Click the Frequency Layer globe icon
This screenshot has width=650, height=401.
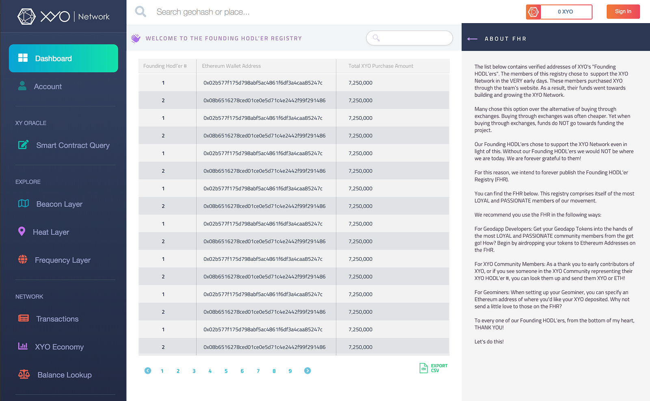(x=23, y=259)
